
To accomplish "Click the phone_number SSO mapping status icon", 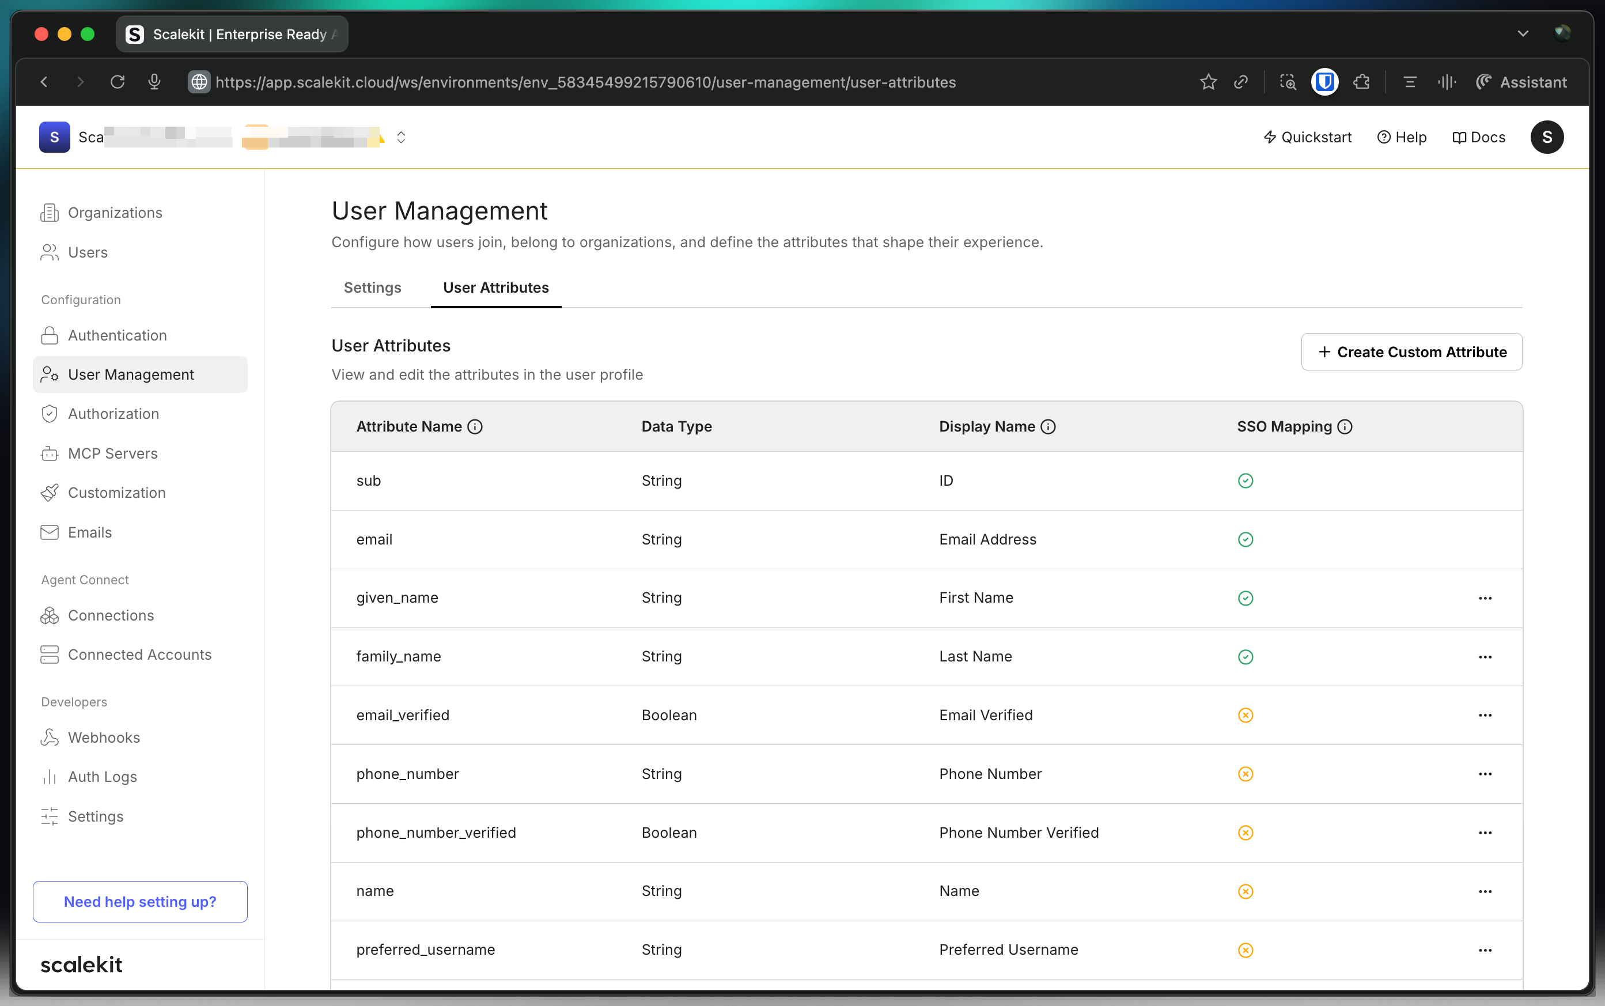I will (x=1245, y=774).
